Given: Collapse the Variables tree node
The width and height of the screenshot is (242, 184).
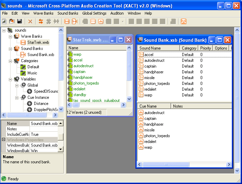Looking at the screenshot, I should tap(10, 79).
